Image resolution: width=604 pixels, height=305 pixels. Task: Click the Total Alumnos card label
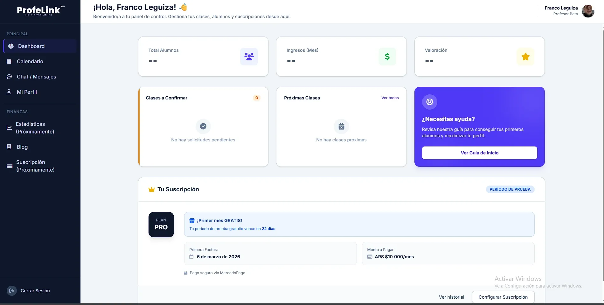tap(163, 50)
